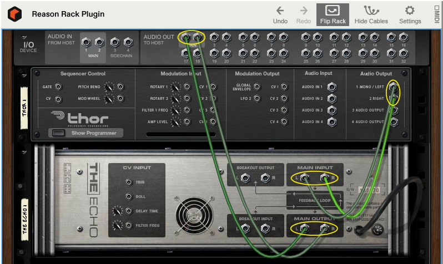
Task: Click Modulation Output CV 4 jack
Action: pos(284,121)
